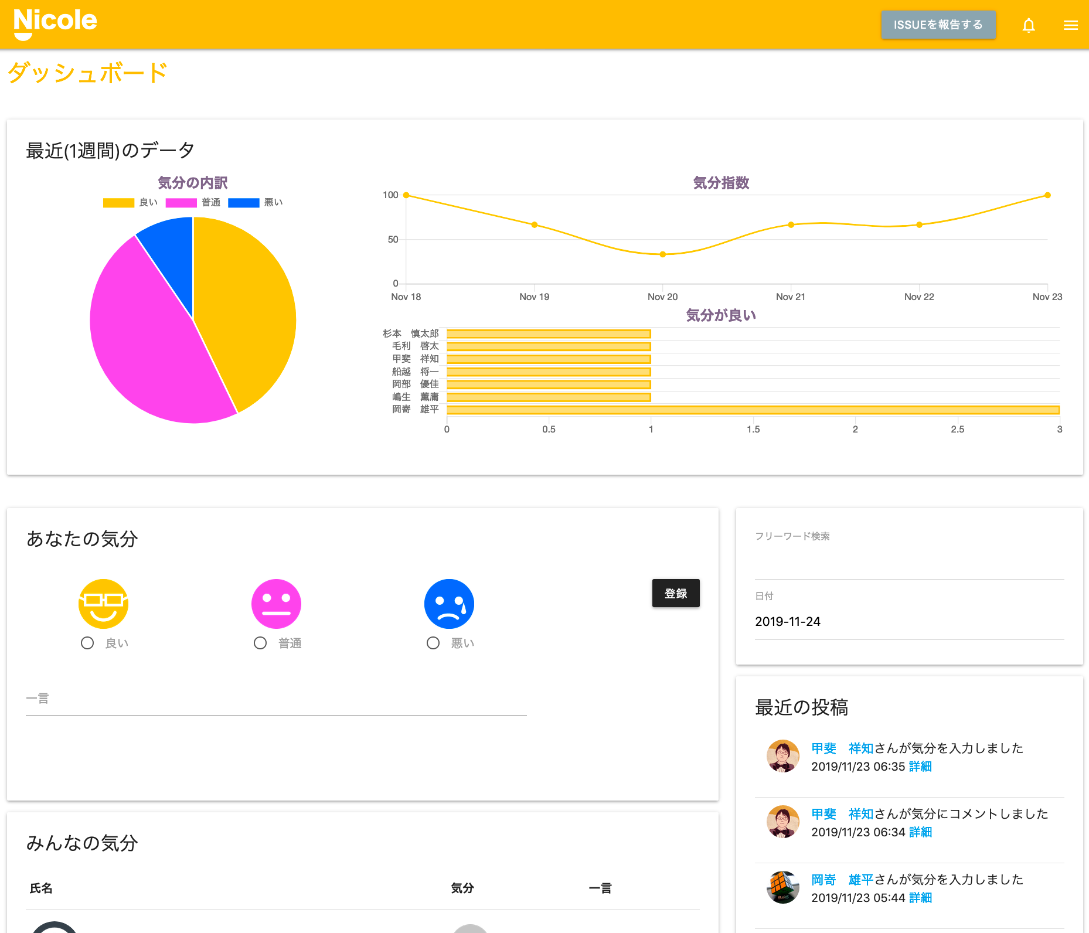
Task: Click avatar of first 甲斐 祥知 post
Action: (782, 756)
